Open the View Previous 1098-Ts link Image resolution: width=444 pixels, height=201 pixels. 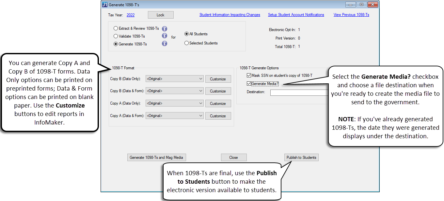point(351,15)
